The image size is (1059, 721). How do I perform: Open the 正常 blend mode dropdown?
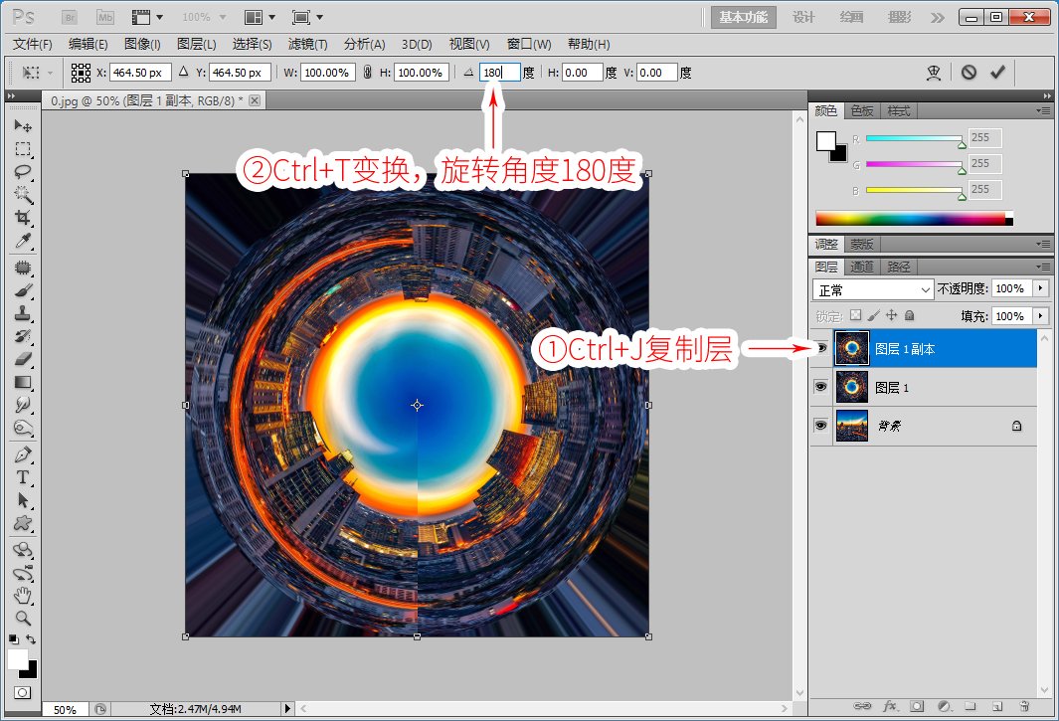[873, 289]
